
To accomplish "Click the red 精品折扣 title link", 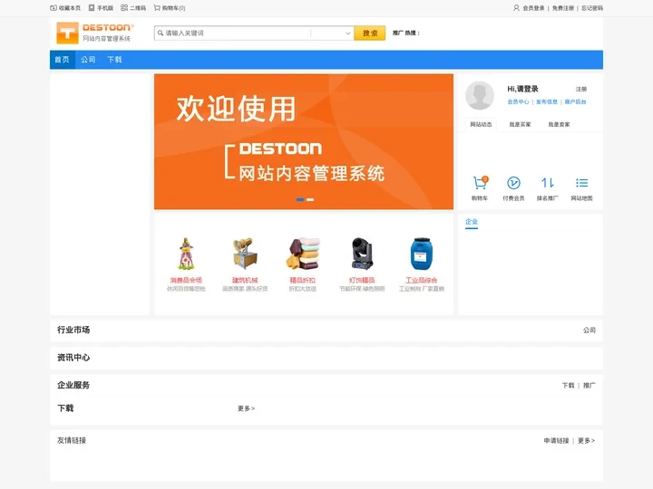I will coord(303,280).
